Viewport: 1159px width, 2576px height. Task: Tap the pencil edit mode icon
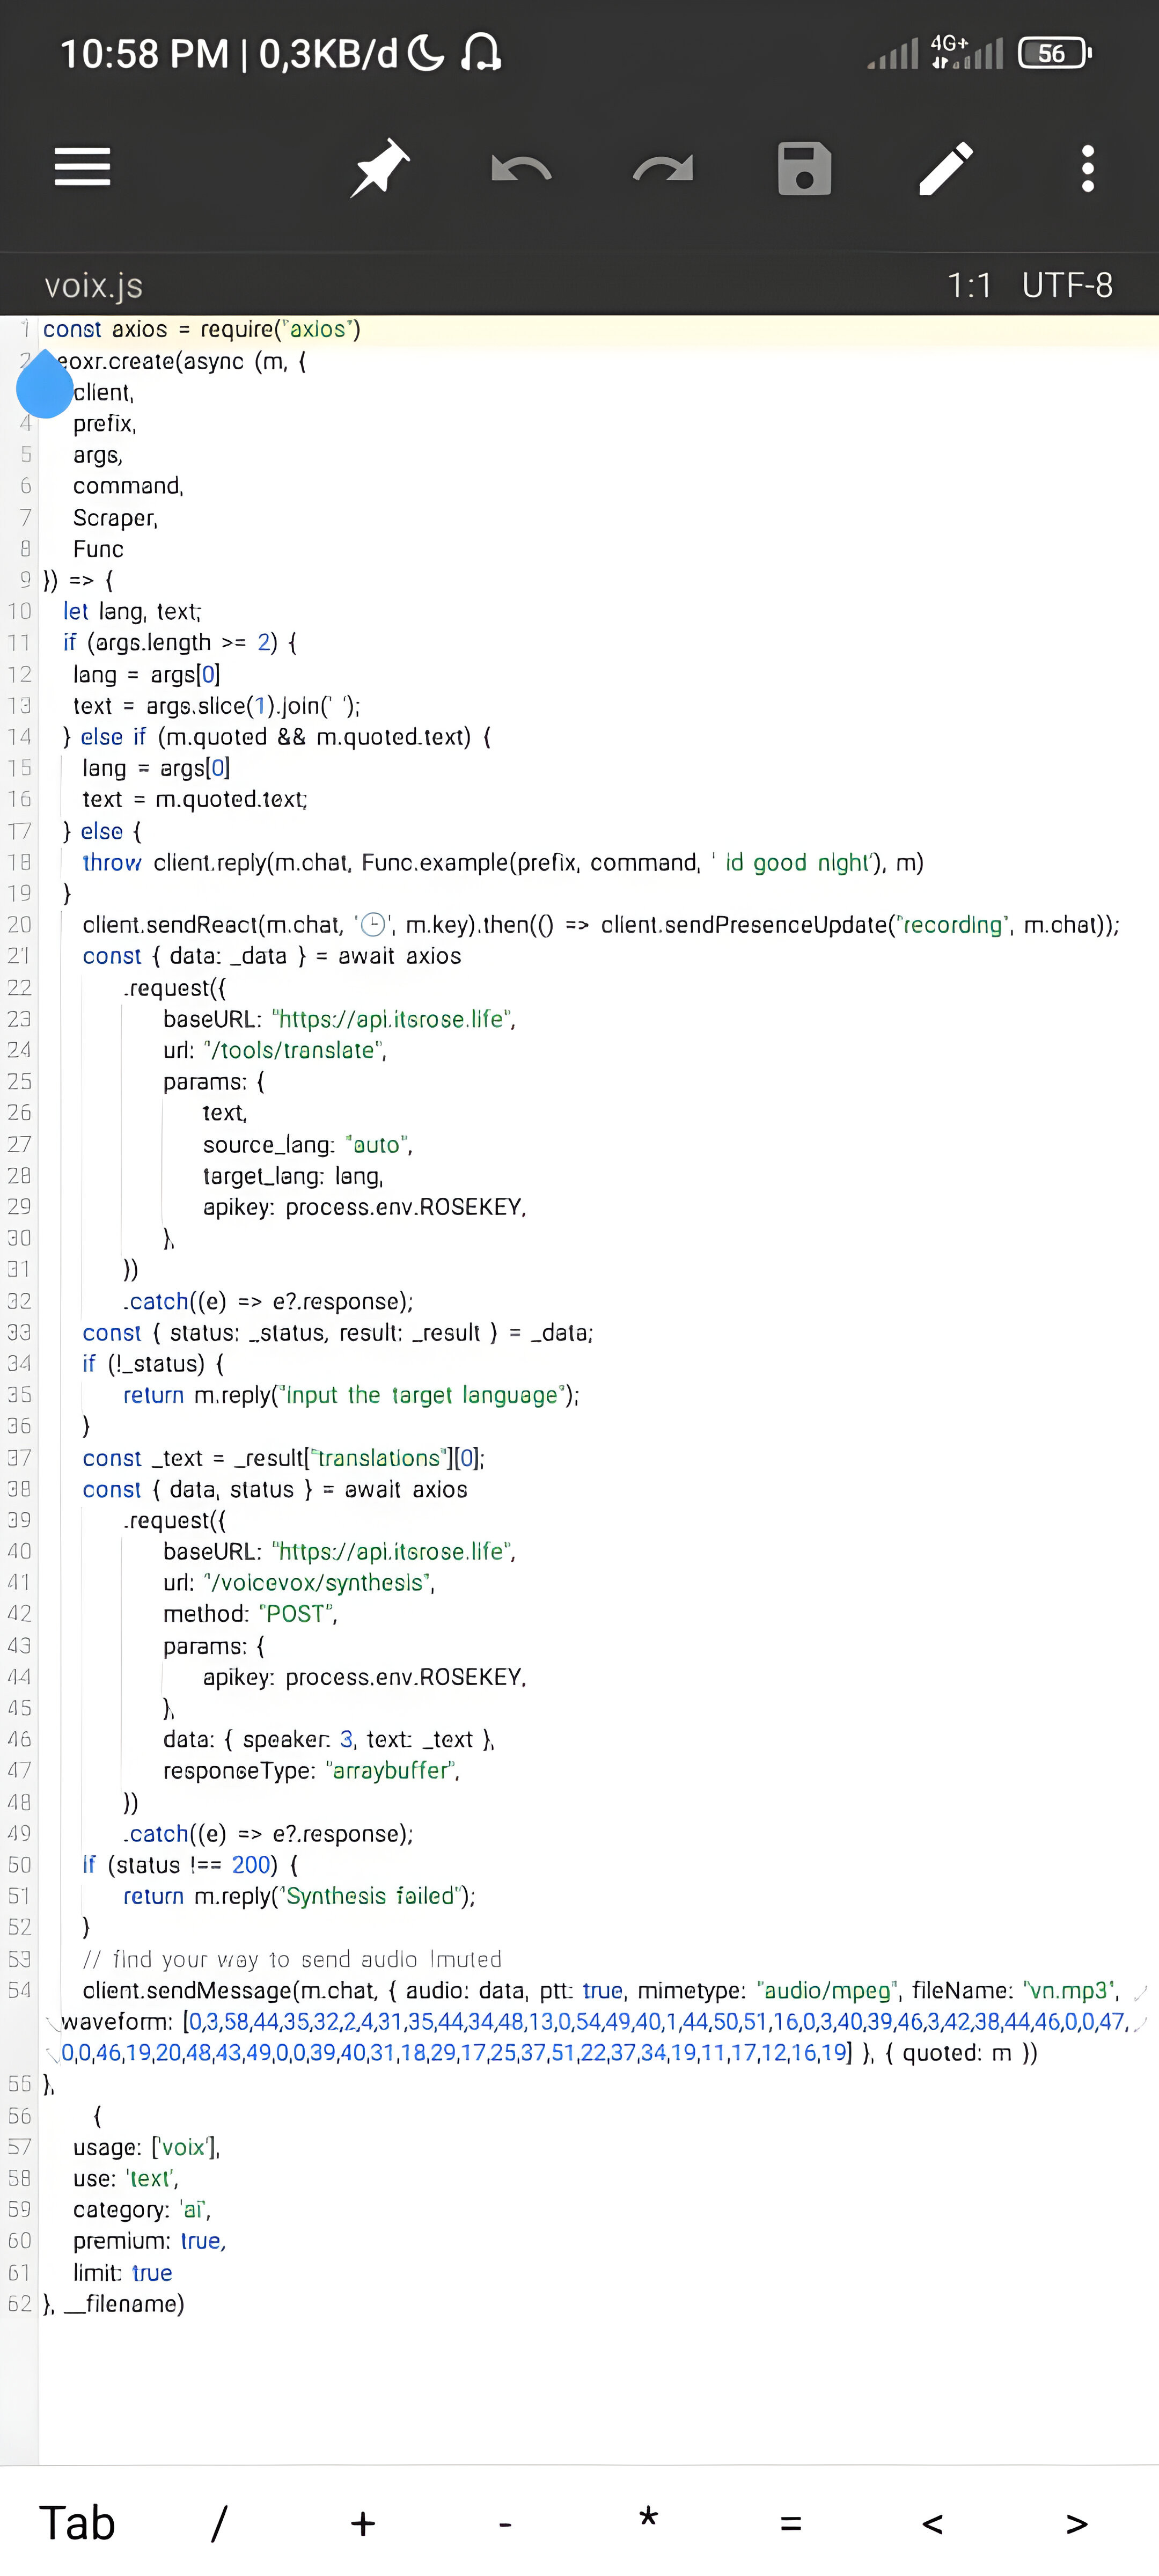(x=945, y=167)
